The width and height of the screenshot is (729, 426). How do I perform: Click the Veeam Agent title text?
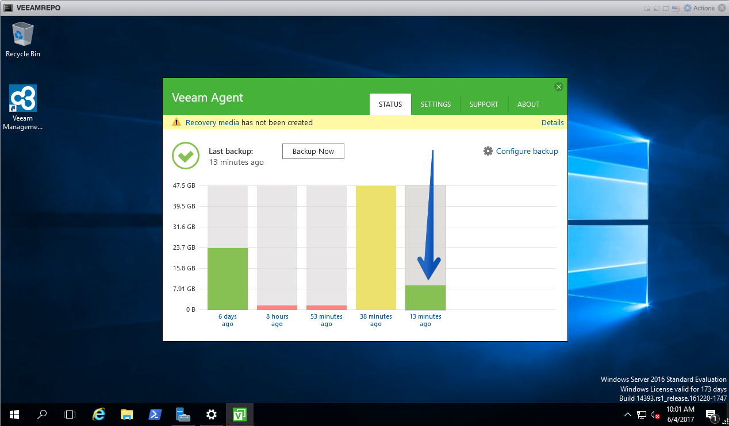point(208,98)
